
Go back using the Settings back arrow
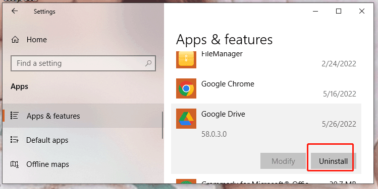(x=15, y=11)
